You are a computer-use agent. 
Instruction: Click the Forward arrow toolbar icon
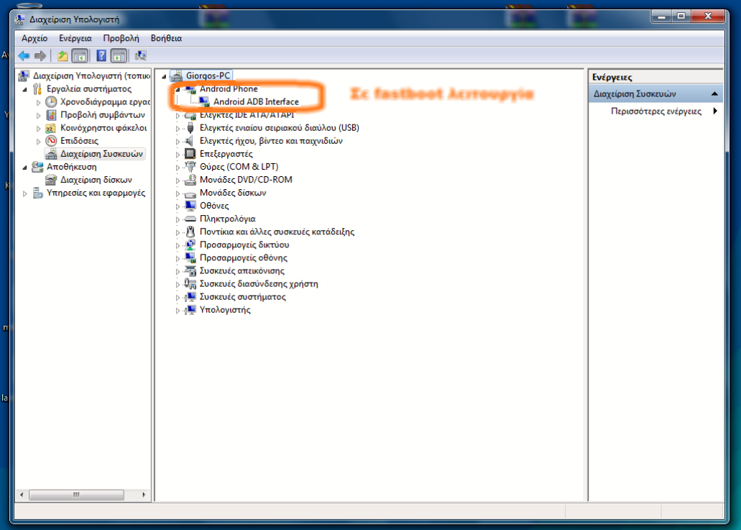click(40, 56)
